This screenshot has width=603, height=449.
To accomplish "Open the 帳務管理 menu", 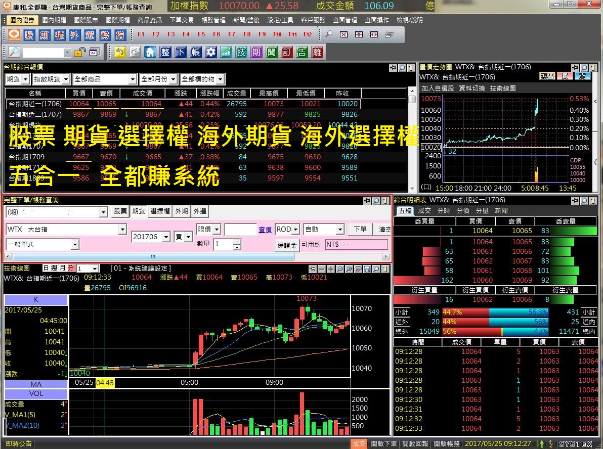I will [213, 20].
